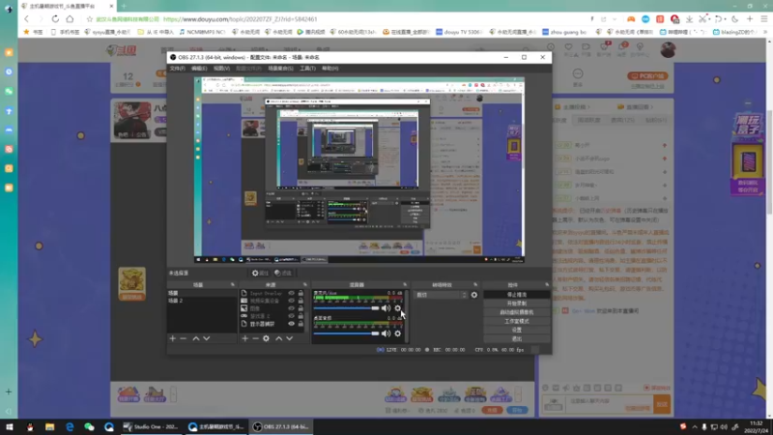Screen dimensions: 773x435
Task: Open OBS 帮助(H) menu
Action: 329,68
